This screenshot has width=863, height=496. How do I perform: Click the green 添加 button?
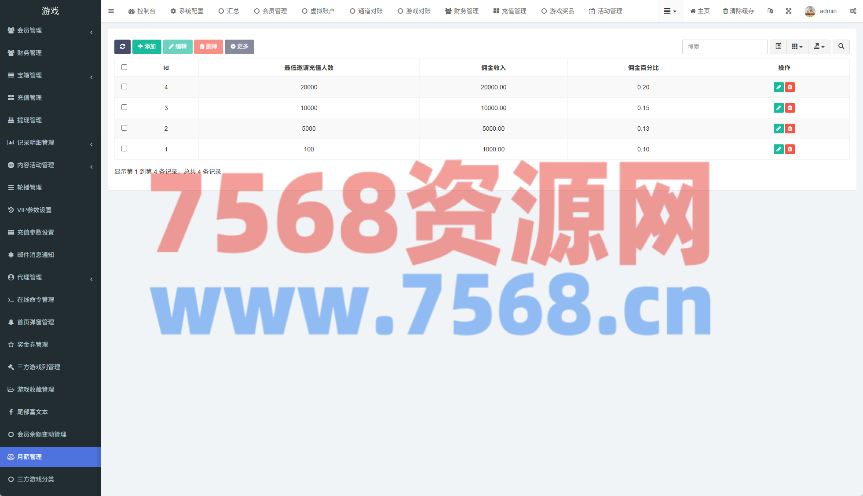pos(146,47)
